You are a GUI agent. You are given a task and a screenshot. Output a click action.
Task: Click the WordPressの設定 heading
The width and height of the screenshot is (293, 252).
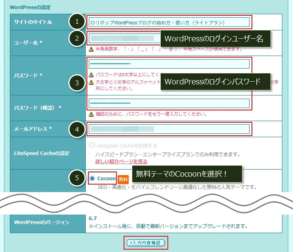coord(30,7)
